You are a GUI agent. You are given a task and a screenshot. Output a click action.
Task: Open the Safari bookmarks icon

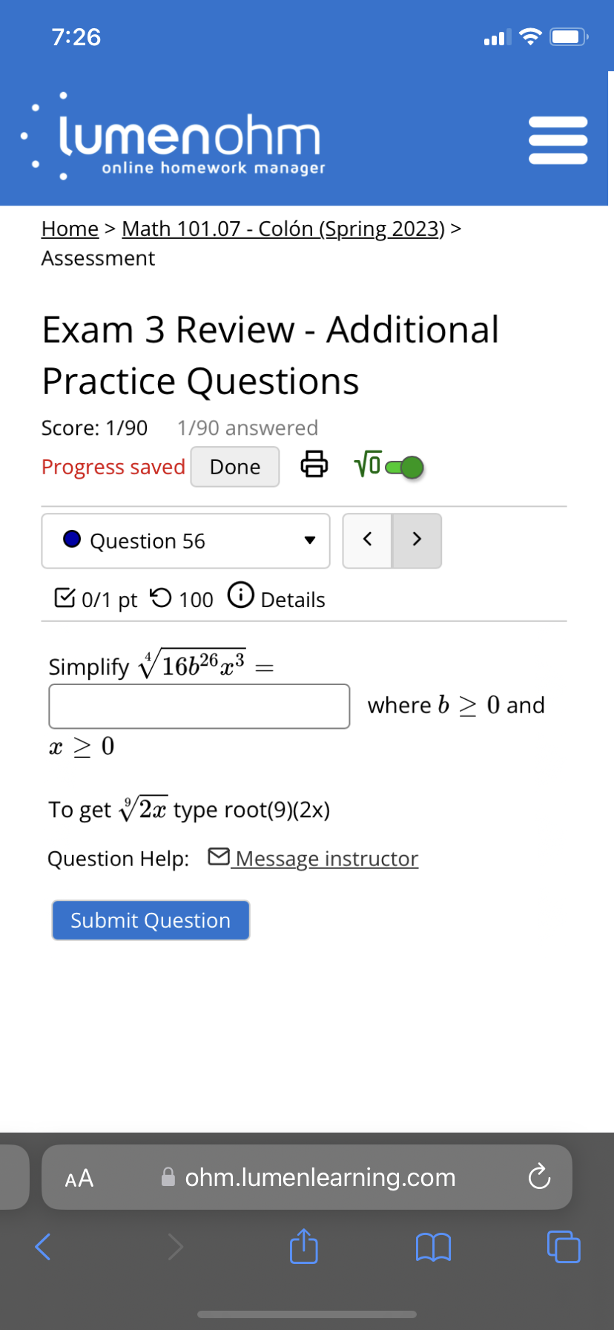pyautogui.click(x=433, y=1247)
